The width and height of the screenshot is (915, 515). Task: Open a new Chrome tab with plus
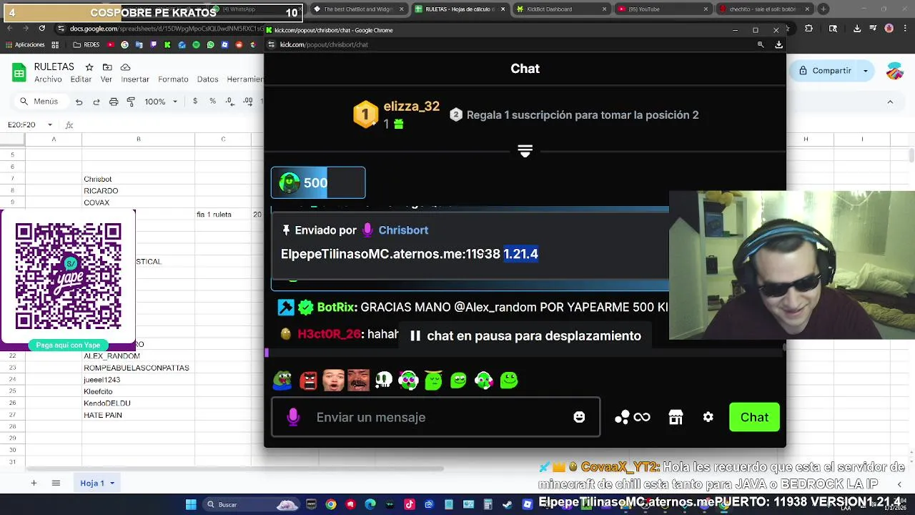823,9
